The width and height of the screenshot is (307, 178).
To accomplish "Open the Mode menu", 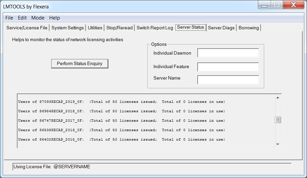I will [38, 18].
